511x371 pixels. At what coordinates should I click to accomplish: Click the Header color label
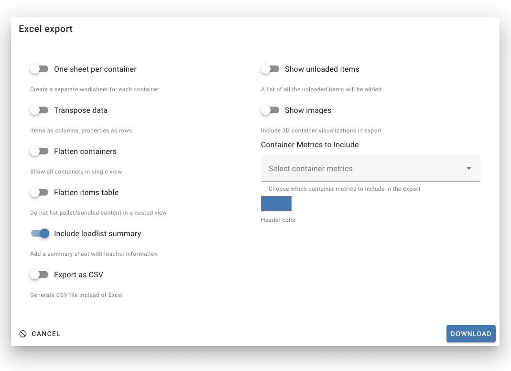pos(279,220)
